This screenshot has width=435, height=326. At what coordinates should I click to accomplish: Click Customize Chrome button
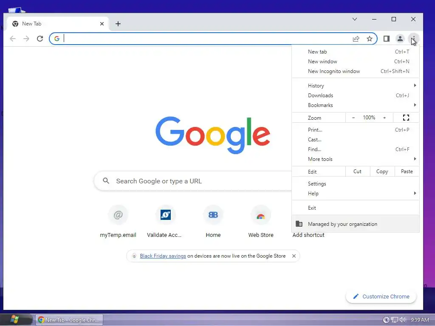click(x=381, y=297)
